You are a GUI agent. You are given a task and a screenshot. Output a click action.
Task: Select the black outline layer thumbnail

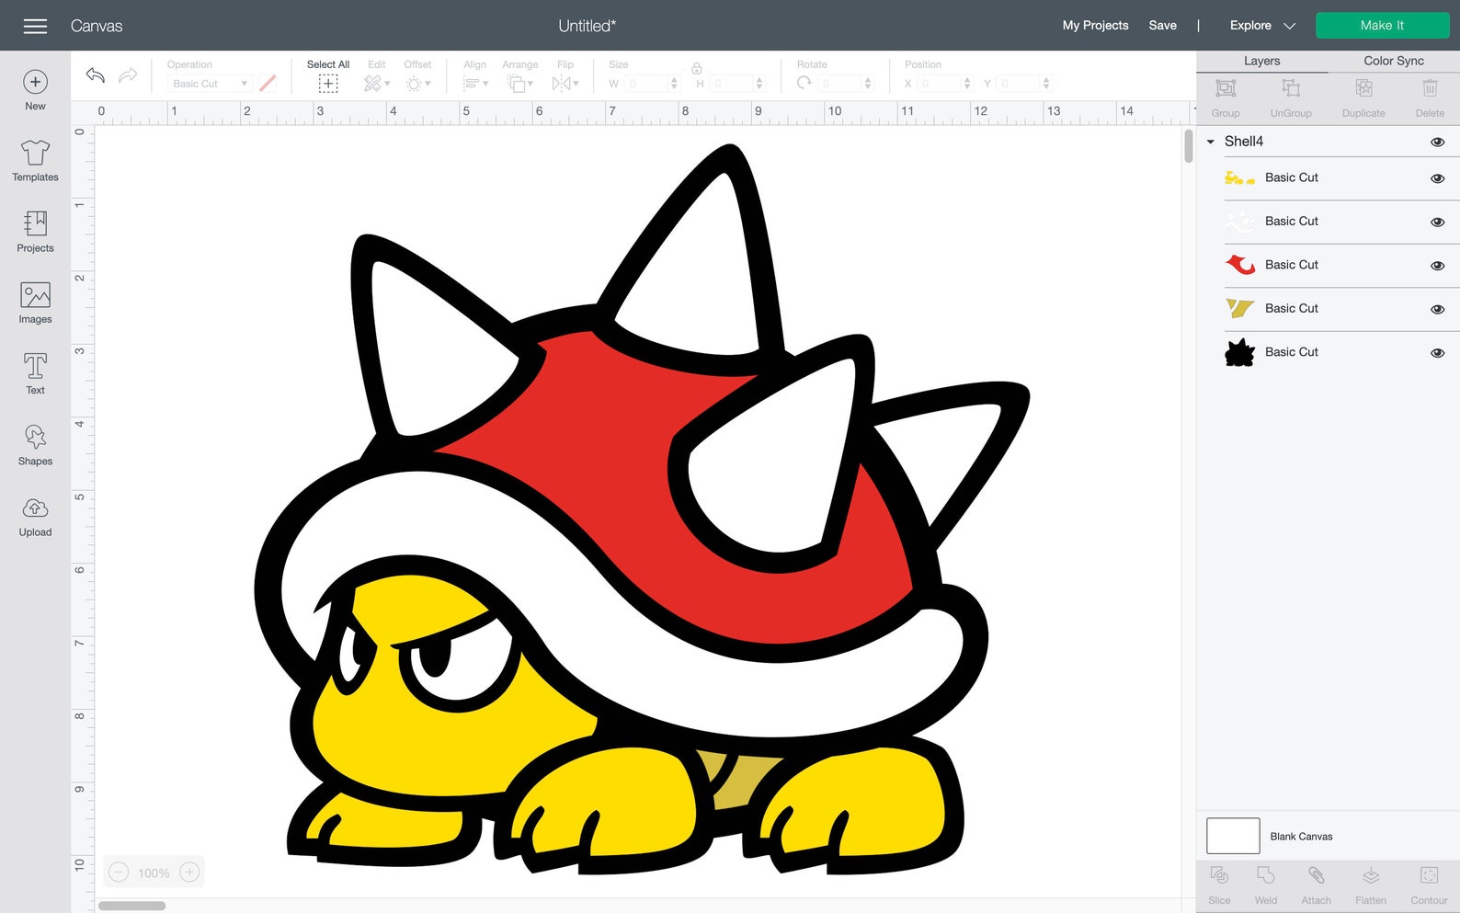point(1239,352)
